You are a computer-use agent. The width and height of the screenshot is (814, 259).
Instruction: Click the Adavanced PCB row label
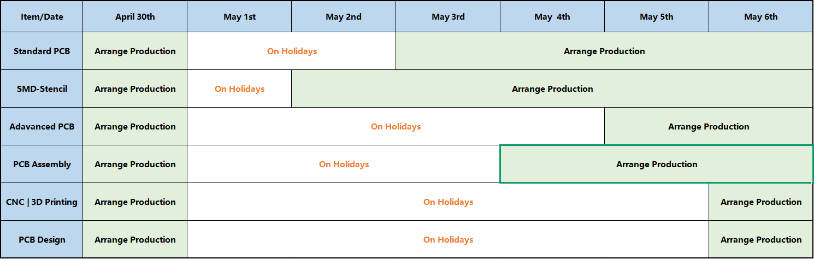click(42, 126)
